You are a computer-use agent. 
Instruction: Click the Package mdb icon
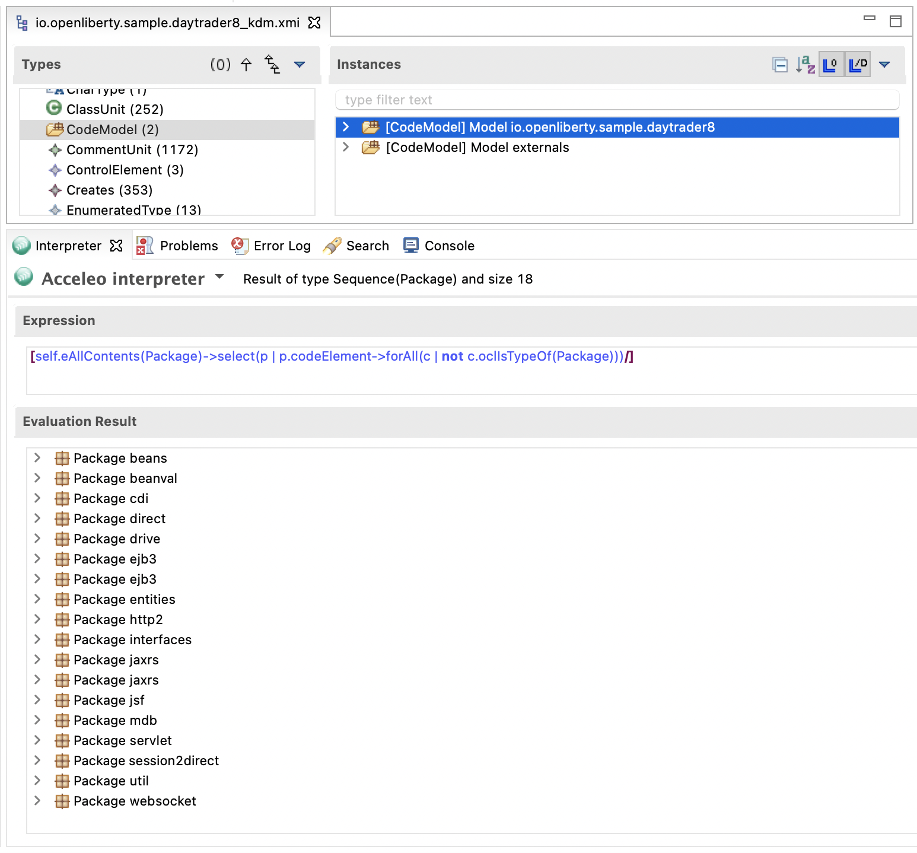coord(62,721)
